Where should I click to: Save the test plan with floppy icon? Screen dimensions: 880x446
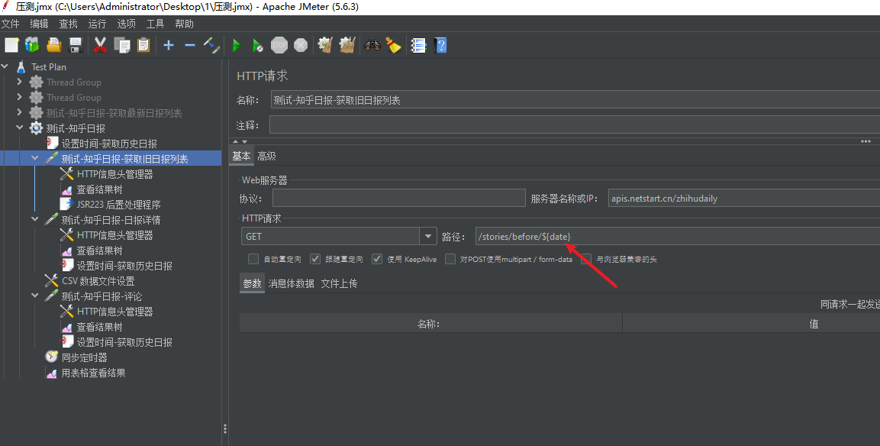click(x=76, y=45)
